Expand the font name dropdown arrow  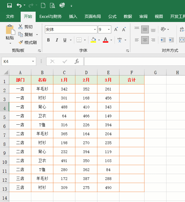(95, 30)
